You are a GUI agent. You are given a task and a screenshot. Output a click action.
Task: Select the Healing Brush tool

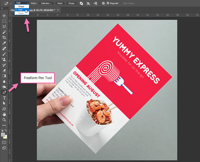[4, 48]
